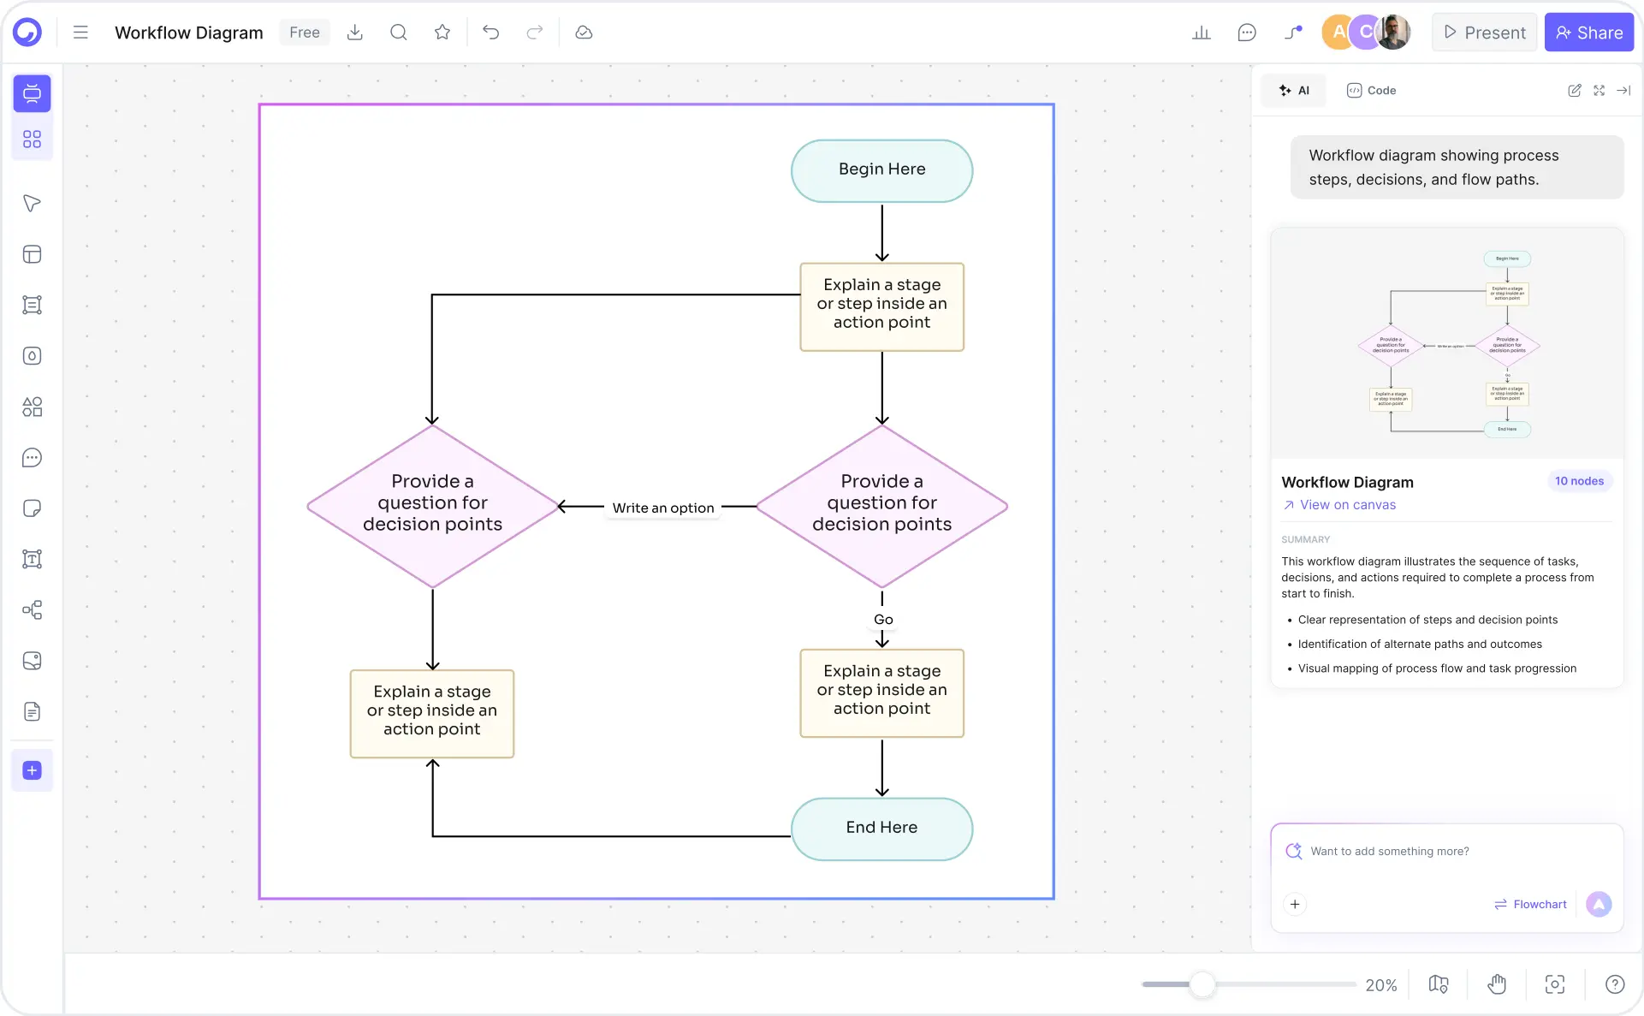Select the mind map diagram tool

32,610
